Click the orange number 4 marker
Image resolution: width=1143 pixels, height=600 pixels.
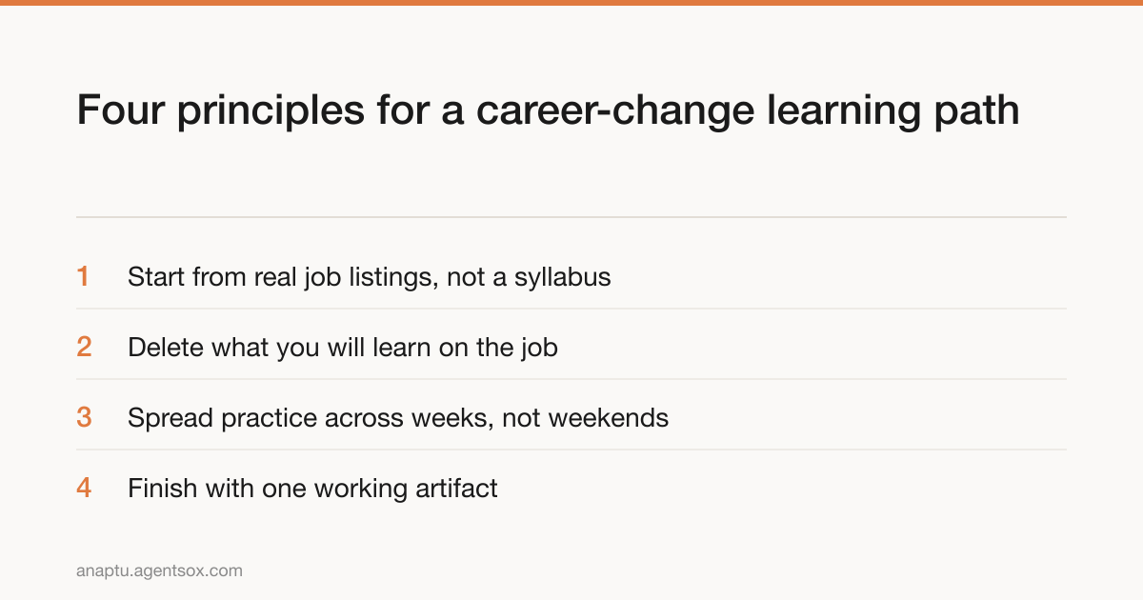(x=84, y=489)
